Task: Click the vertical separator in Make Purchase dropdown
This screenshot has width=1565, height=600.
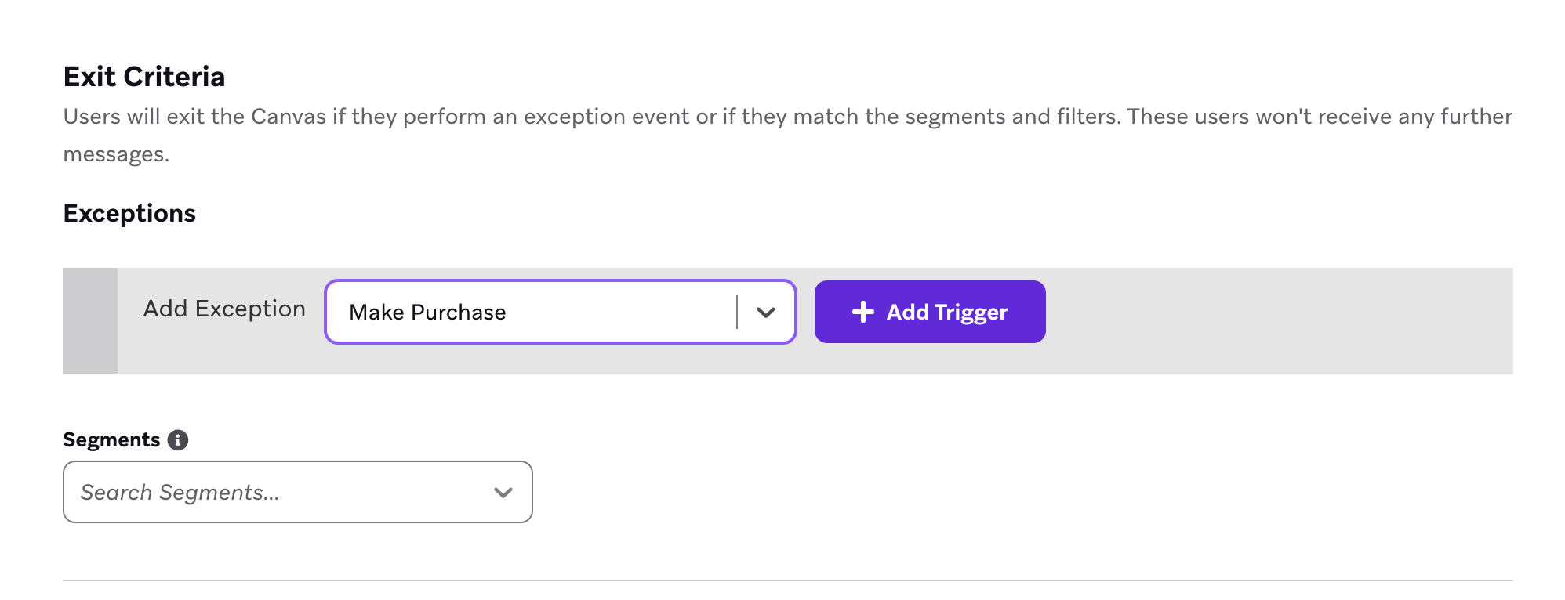Action: click(737, 312)
